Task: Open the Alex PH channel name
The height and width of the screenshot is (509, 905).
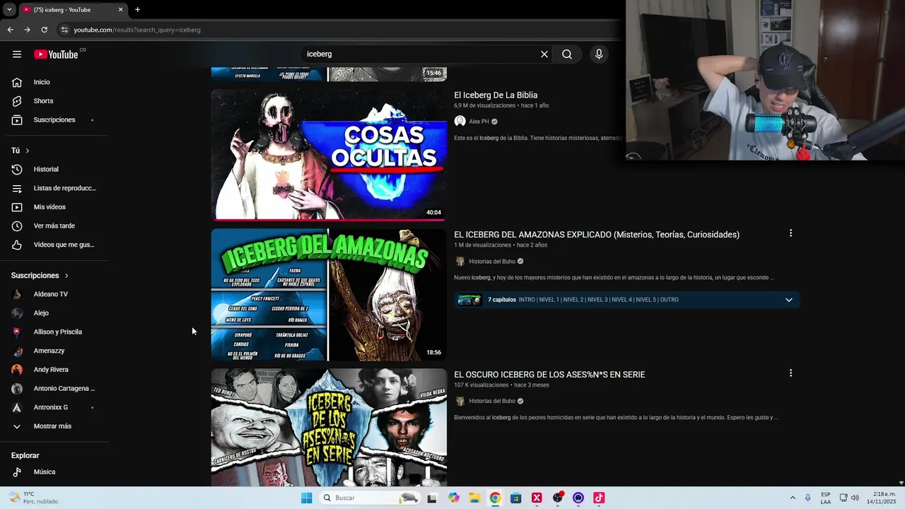Action: pos(479,122)
